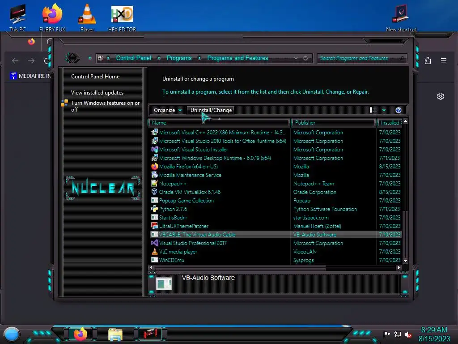
Task: Launch Player VLC desktop shortcut
Action: 87,17
